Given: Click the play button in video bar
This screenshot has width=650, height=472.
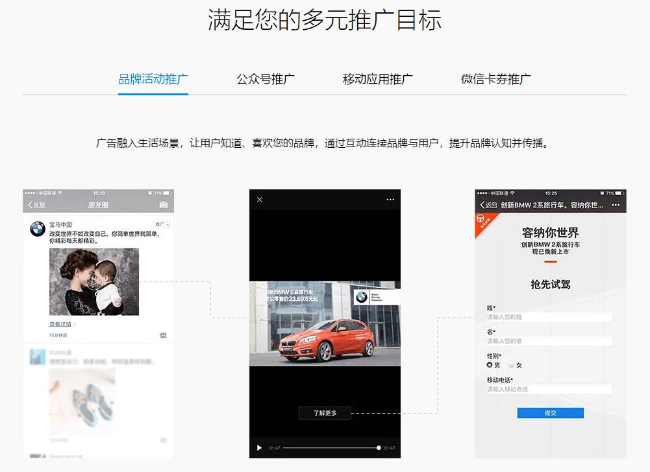Looking at the screenshot, I should coord(259,448).
